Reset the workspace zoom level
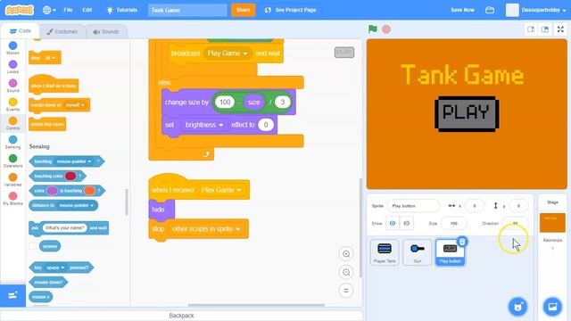 (346, 291)
